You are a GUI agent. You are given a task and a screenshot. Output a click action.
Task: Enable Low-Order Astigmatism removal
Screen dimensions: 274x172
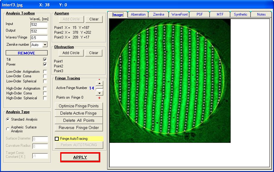pos(45,72)
